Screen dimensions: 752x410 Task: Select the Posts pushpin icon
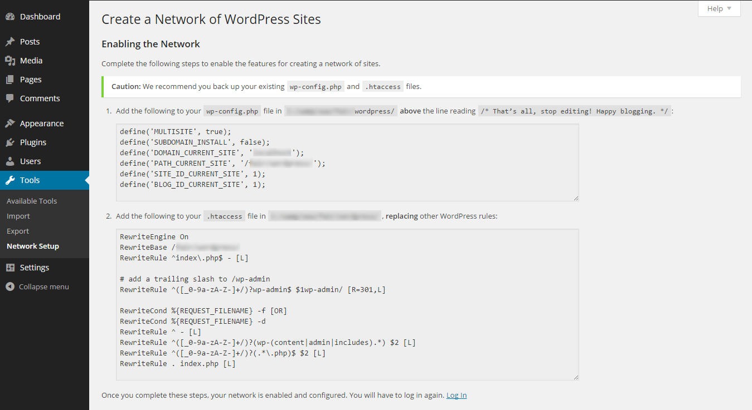click(x=11, y=41)
